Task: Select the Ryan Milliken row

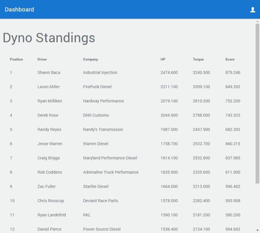Action: pos(125,101)
